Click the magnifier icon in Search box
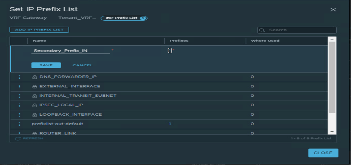This screenshot has height=165, width=351. (x=262, y=30)
